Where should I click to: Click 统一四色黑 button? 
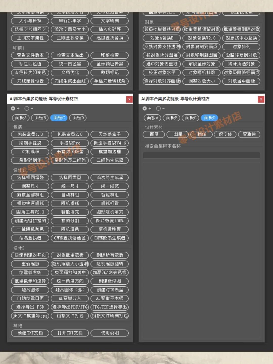(x=70, y=64)
